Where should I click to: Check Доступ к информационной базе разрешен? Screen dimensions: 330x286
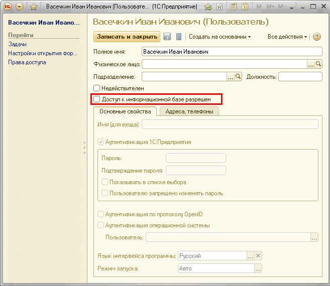point(97,99)
